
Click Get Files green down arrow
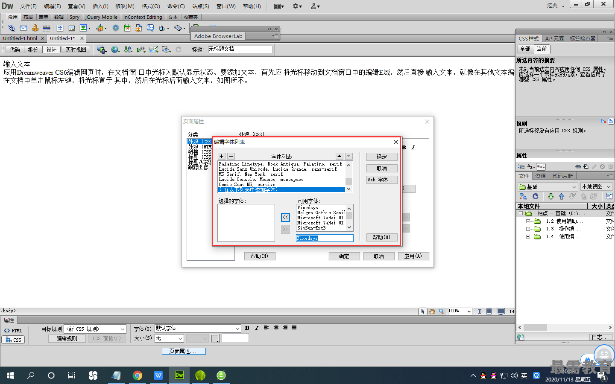click(551, 196)
